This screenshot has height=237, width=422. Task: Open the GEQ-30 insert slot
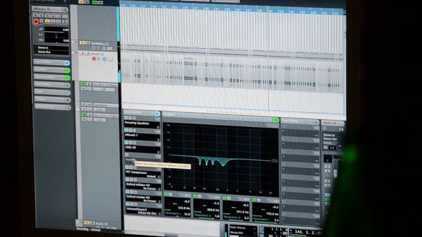point(142,148)
